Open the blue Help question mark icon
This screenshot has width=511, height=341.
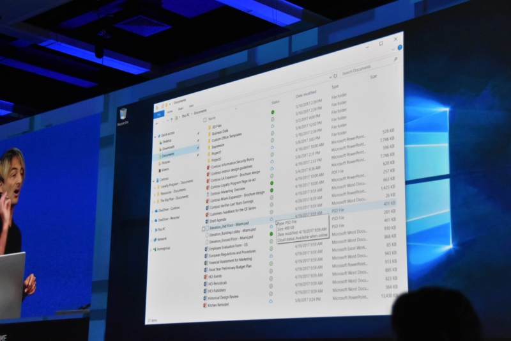(x=400, y=47)
